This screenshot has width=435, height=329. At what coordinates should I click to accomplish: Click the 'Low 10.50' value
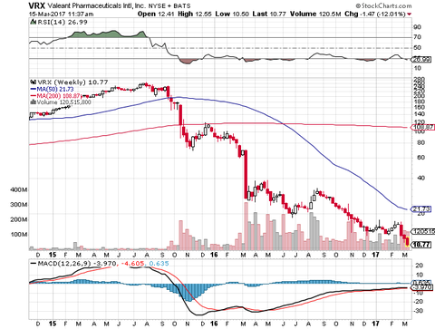pos(232,14)
